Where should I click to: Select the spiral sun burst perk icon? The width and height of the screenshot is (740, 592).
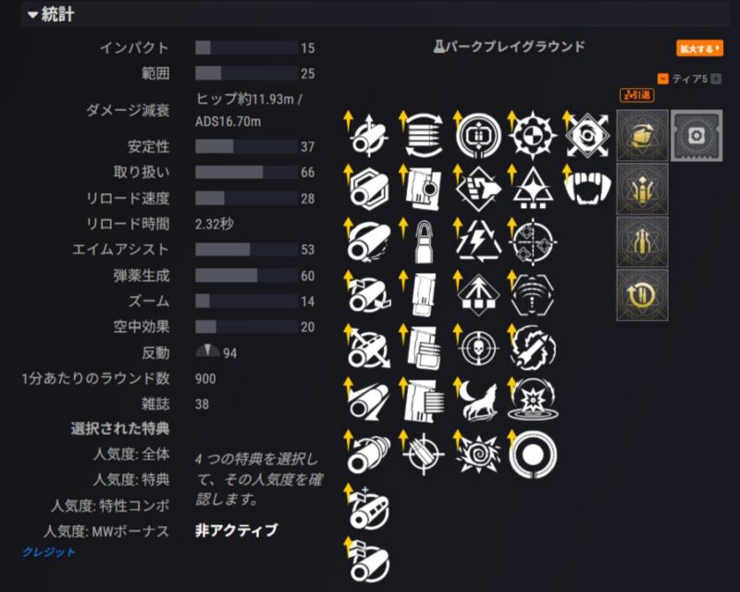(478, 455)
